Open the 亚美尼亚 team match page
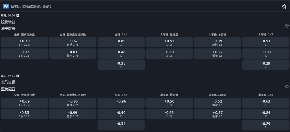 pyautogui.click(x=8, y=89)
